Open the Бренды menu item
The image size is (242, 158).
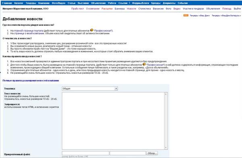pos(156,3)
